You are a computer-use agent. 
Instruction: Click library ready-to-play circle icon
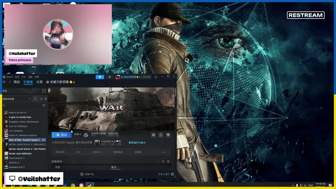pos(46,99)
